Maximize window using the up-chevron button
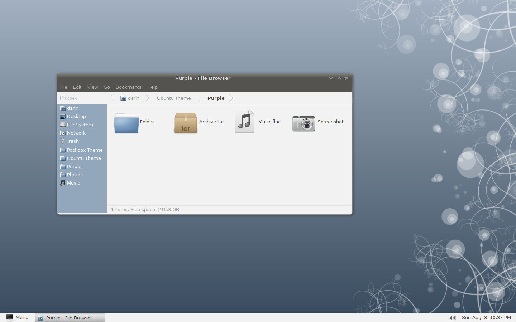Viewport: 516px width, 322px height. (339, 78)
